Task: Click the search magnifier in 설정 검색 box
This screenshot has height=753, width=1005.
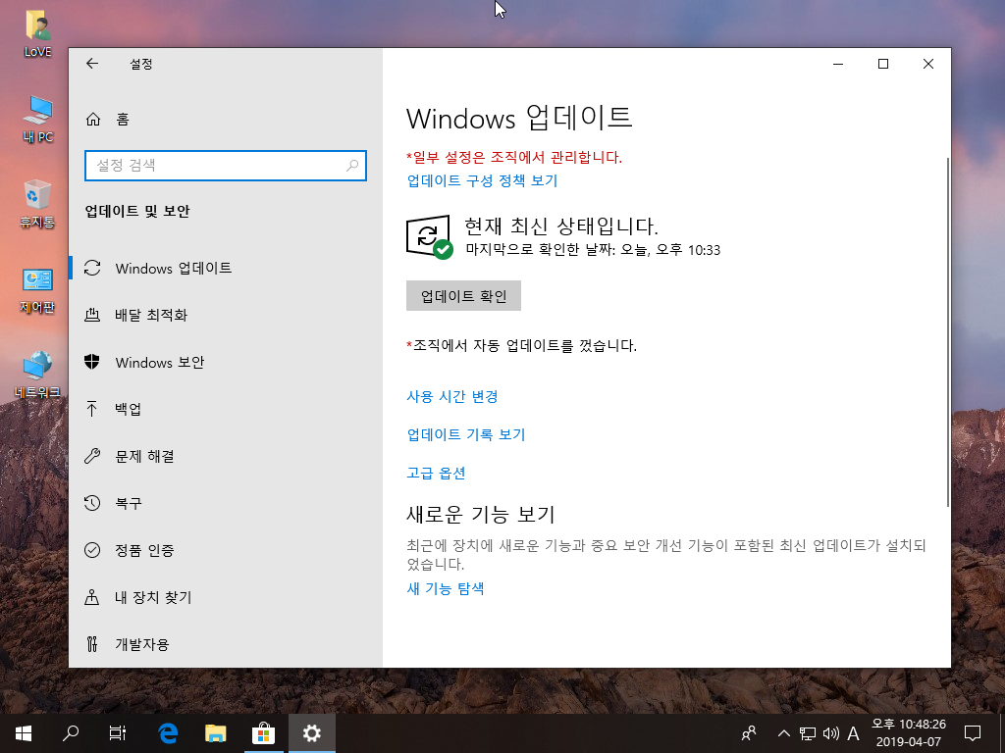Action: (x=352, y=165)
